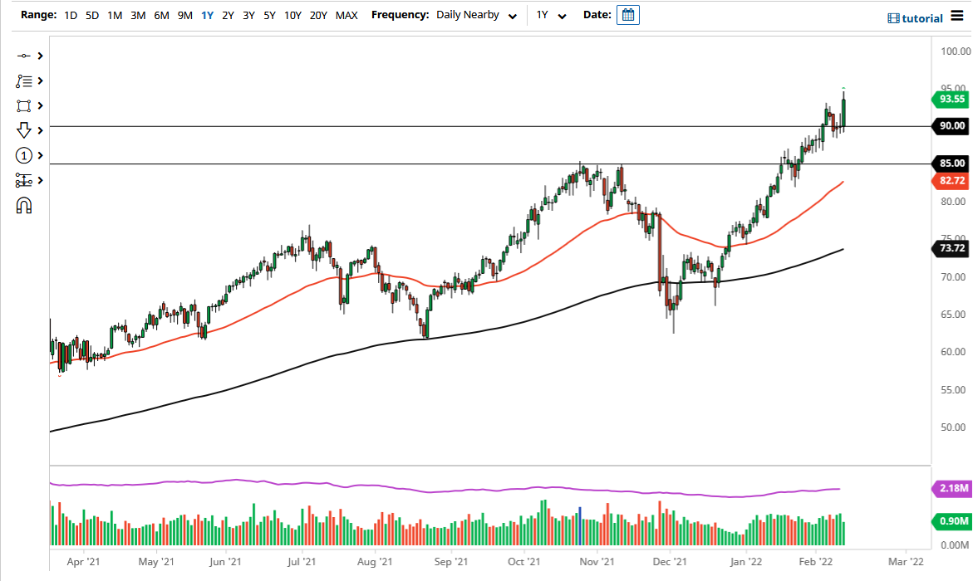Click the tutorial film strip icon
Screen dimensions: 973x581
coord(892,17)
